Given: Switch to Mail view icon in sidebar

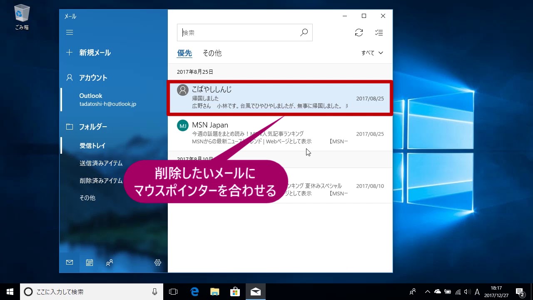Looking at the screenshot, I should pos(70,262).
